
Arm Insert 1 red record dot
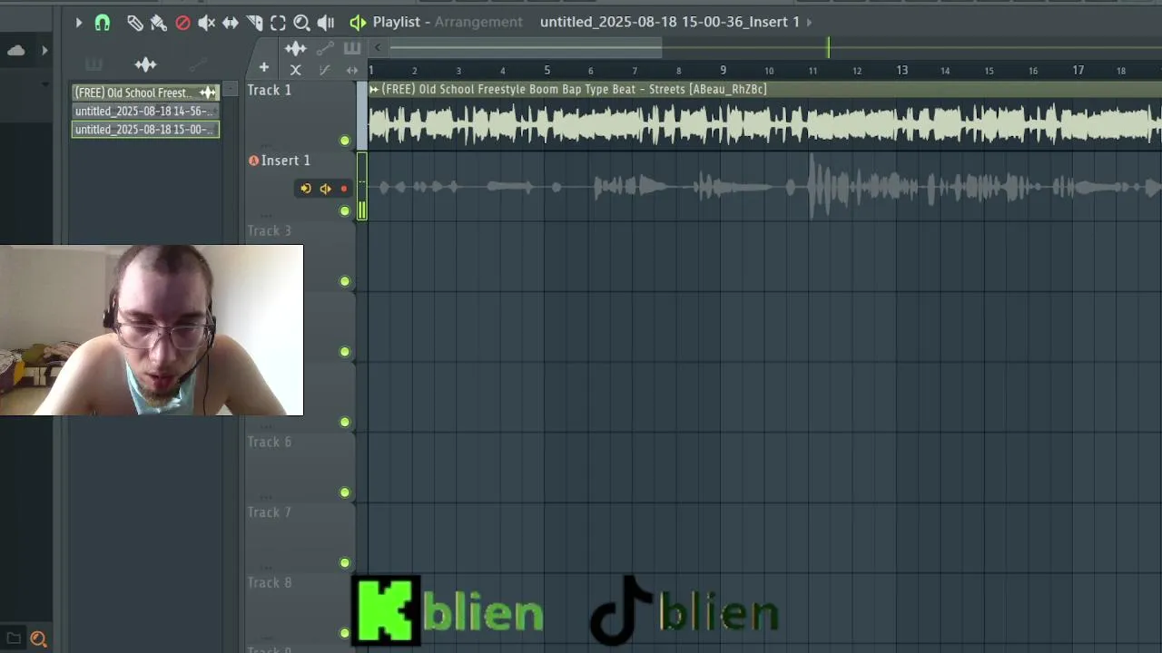click(x=343, y=189)
